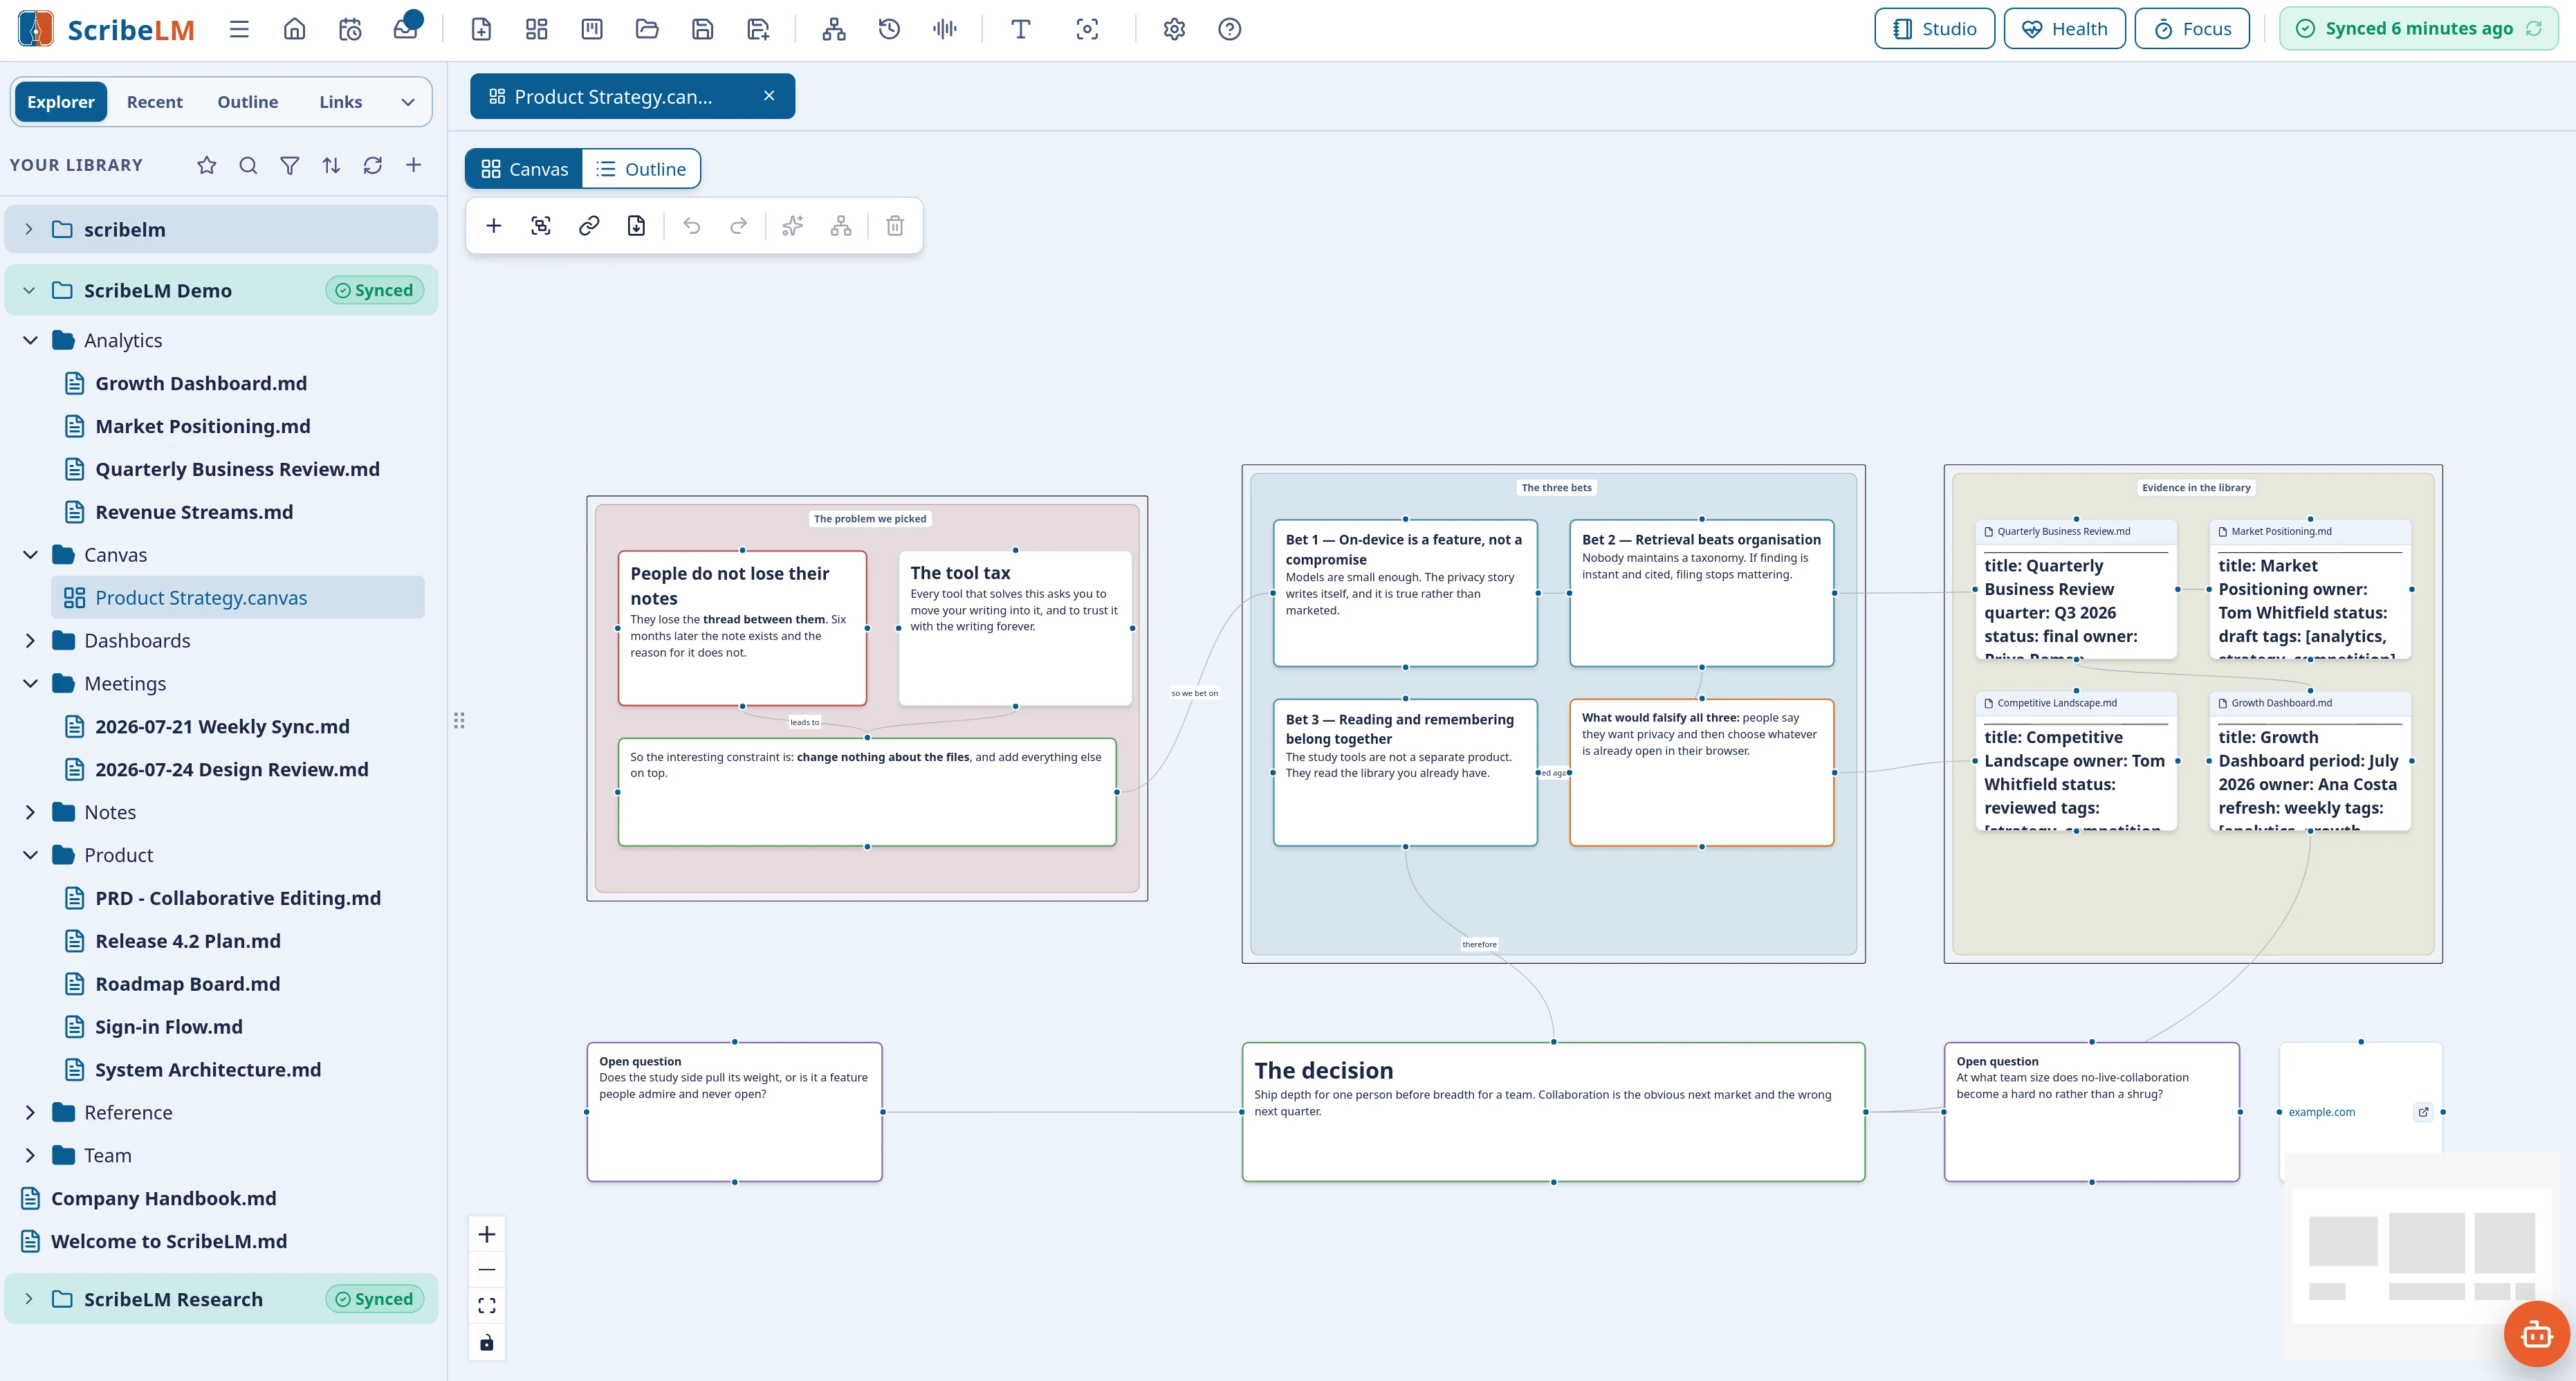Open the version history clock icon
Screen dimensions: 2576x1381
coord(889,29)
